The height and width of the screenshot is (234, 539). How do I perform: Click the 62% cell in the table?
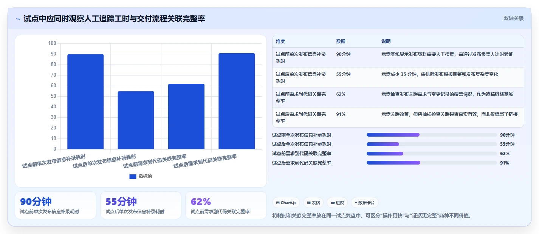tap(341, 94)
